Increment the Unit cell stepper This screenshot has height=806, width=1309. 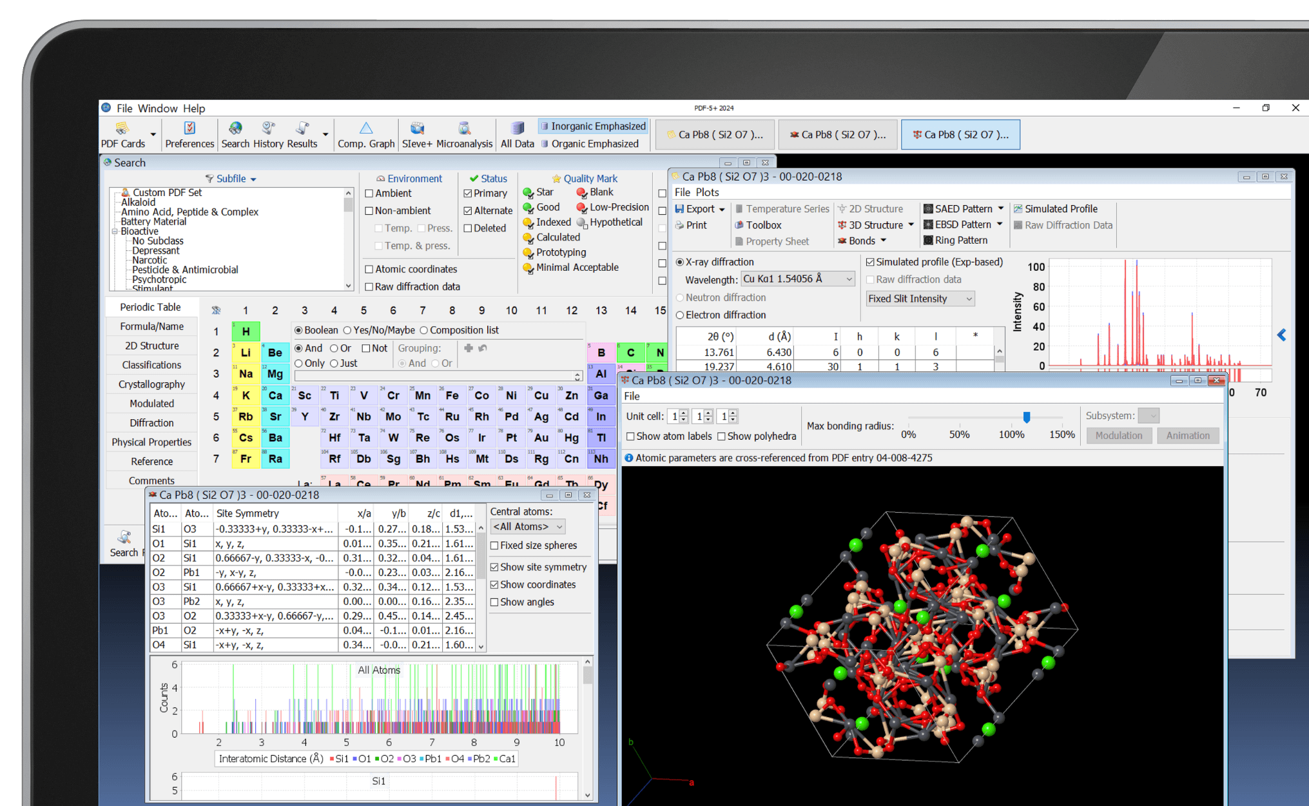(683, 413)
